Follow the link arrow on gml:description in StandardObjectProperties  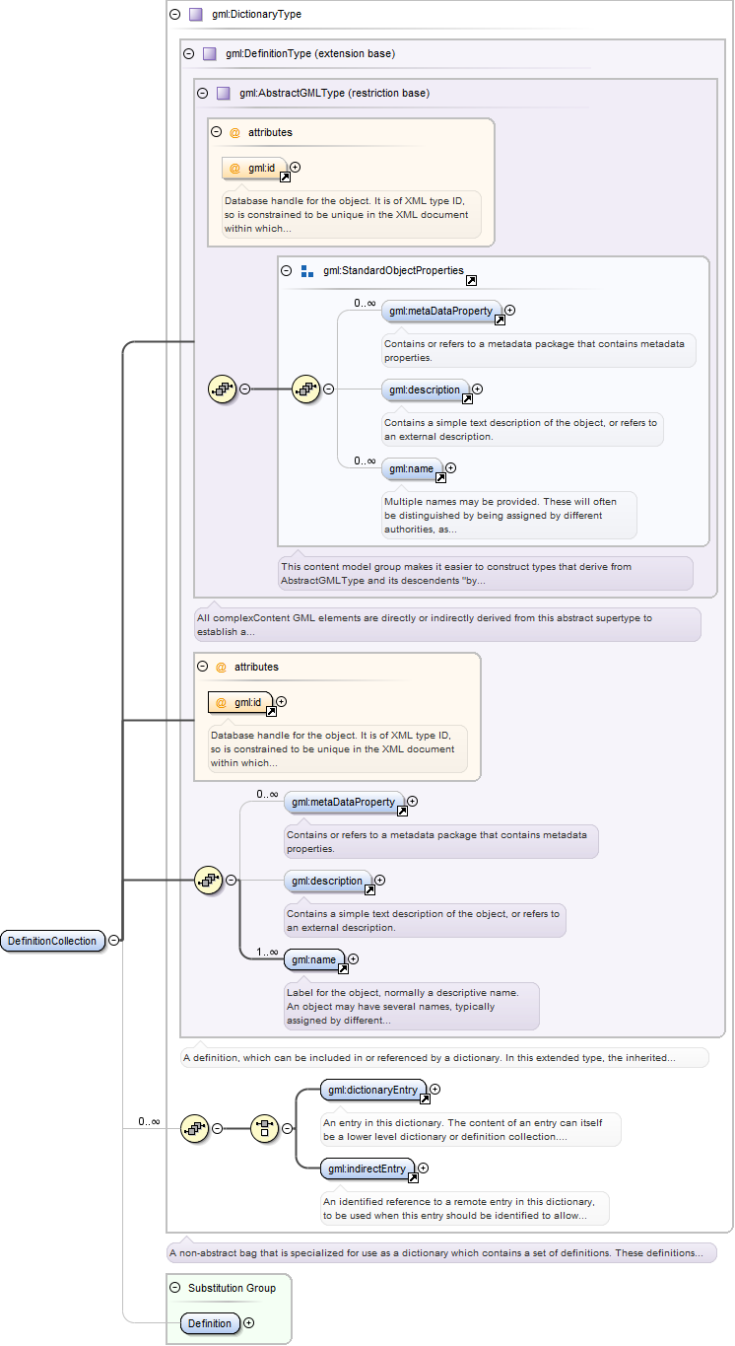[x=467, y=398]
